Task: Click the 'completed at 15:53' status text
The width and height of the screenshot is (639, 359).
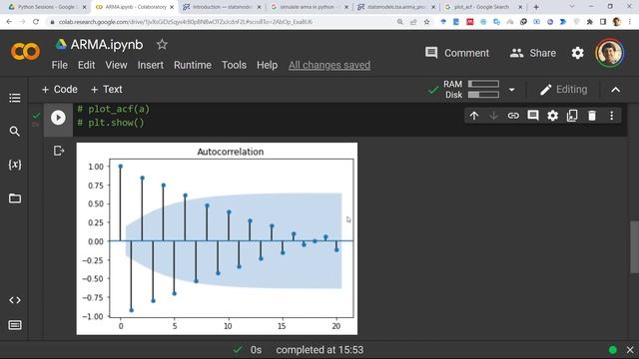Action: coord(319,350)
